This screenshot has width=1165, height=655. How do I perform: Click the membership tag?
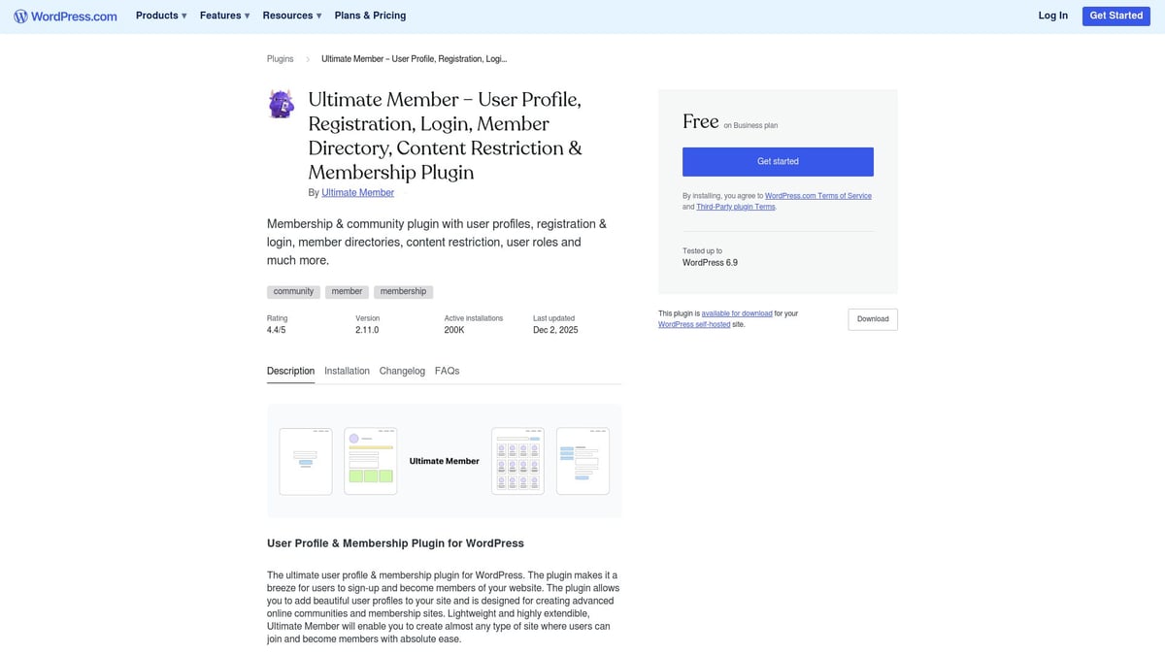[403, 291]
